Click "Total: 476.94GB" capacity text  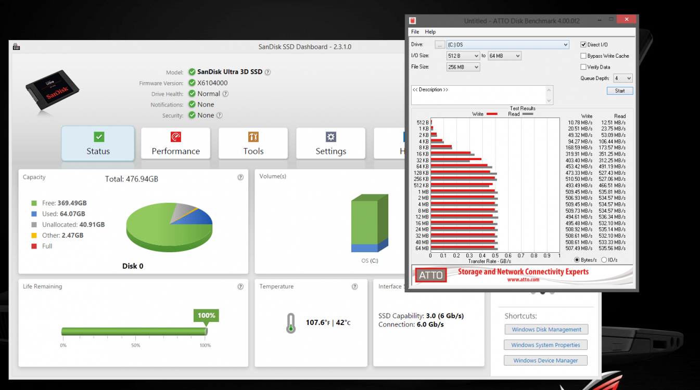tap(132, 179)
